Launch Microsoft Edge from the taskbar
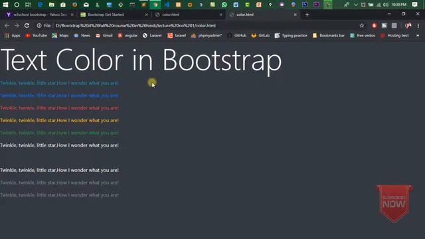Screen dimensions: 425x239 [x=40, y=5]
